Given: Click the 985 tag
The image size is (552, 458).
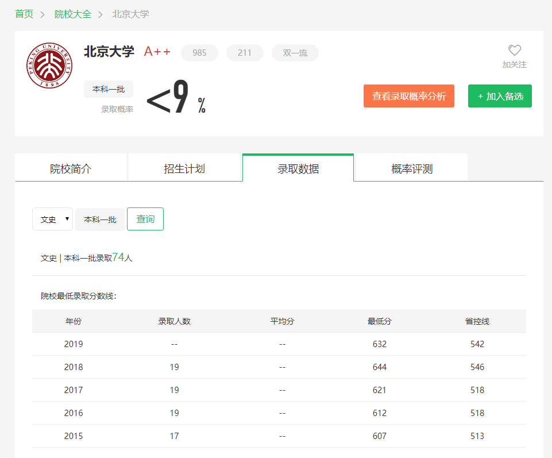Looking at the screenshot, I should [199, 53].
